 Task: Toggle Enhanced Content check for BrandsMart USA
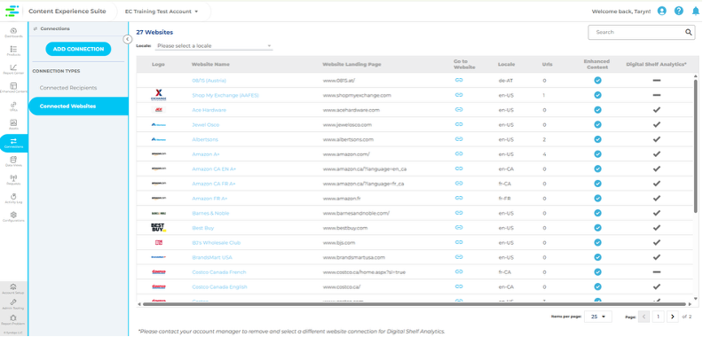point(597,257)
